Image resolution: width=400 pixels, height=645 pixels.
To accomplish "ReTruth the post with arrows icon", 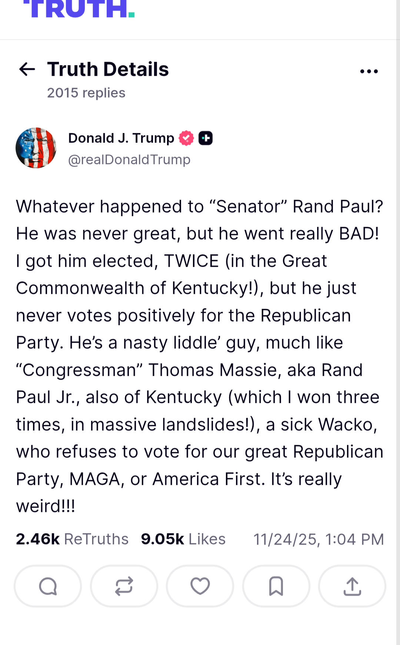I will [124, 586].
